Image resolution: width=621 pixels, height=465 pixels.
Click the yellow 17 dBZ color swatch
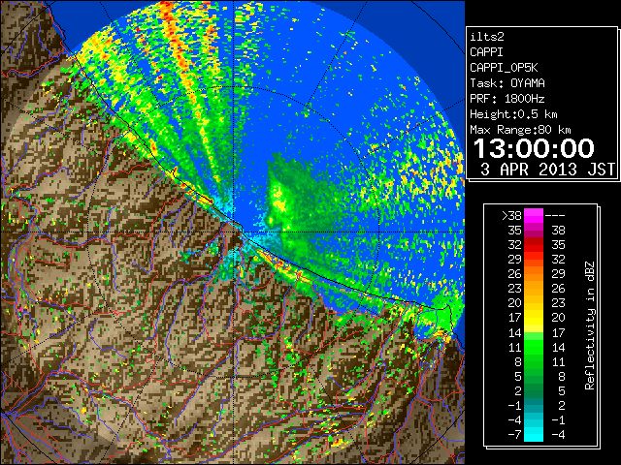click(x=534, y=318)
